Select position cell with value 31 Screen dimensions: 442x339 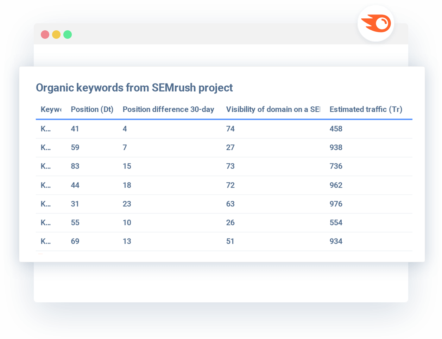(x=75, y=204)
